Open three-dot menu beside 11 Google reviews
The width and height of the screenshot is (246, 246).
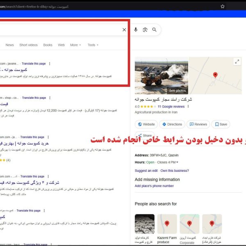pos(188,106)
